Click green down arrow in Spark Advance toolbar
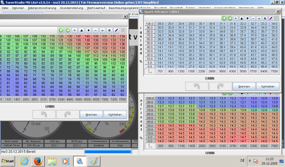 230,18
